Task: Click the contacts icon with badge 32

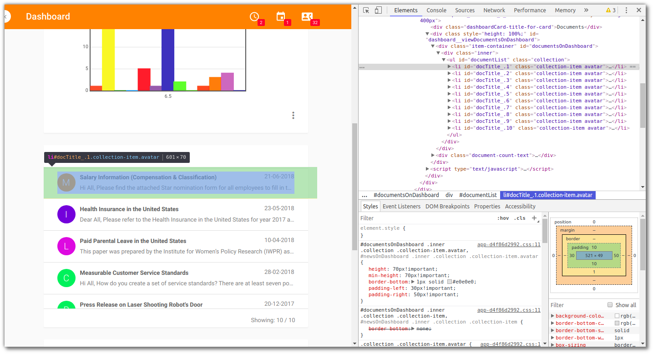Action: coord(307,16)
